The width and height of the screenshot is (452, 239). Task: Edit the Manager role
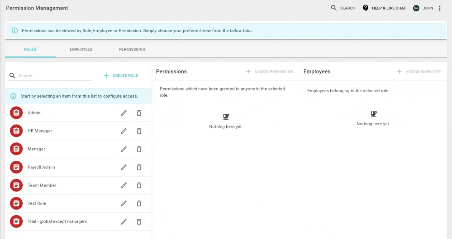124,149
